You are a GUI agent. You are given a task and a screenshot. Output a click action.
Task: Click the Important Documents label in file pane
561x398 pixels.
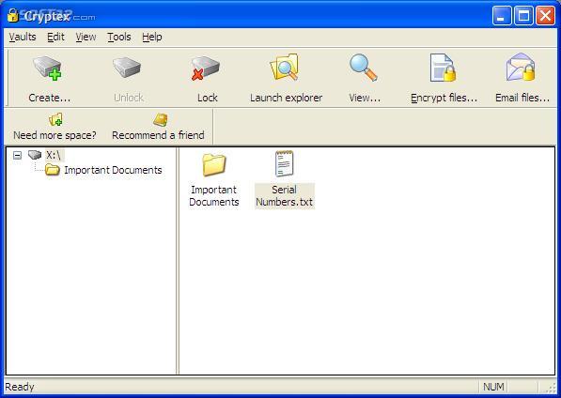[x=214, y=196]
